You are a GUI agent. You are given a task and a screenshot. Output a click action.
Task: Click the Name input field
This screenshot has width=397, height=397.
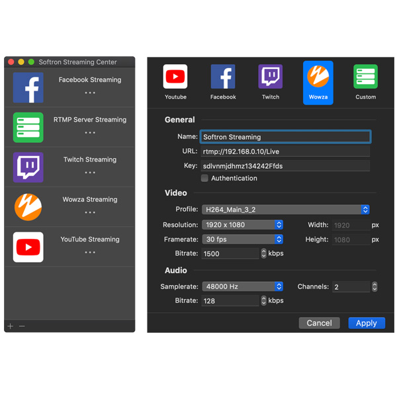[285, 137]
